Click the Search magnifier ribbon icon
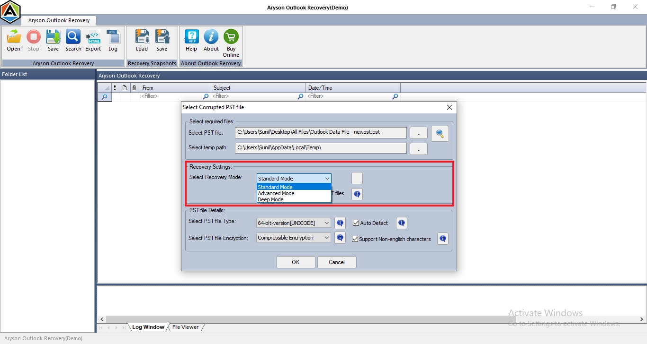This screenshot has width=647, height=344. click(73, 37)
